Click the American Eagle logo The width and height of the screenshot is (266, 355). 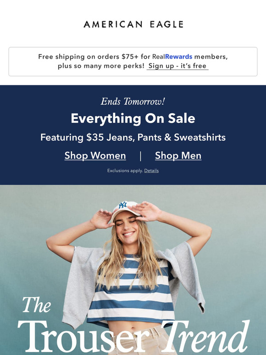coord(133,24)
